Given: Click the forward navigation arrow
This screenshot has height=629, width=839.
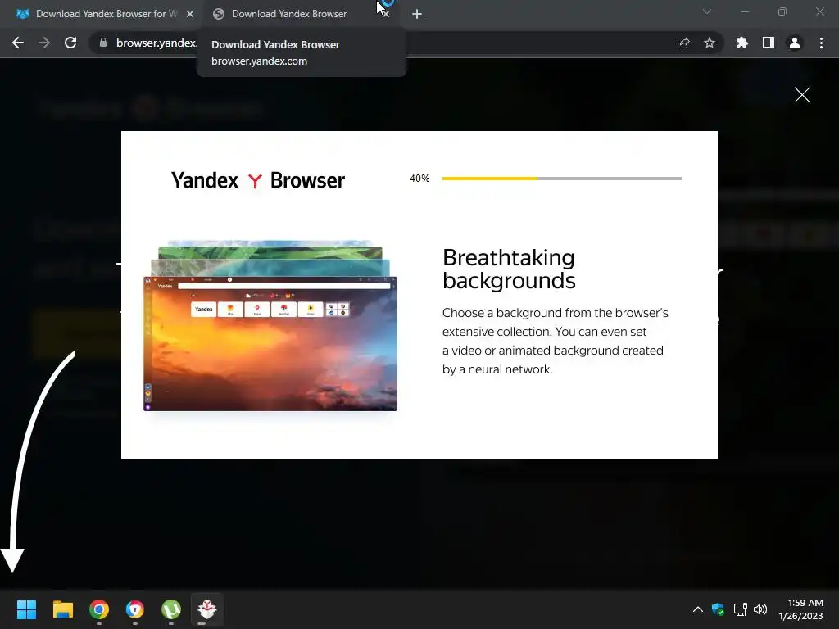Looking at the screenshot, I should (x=44, y=43).
